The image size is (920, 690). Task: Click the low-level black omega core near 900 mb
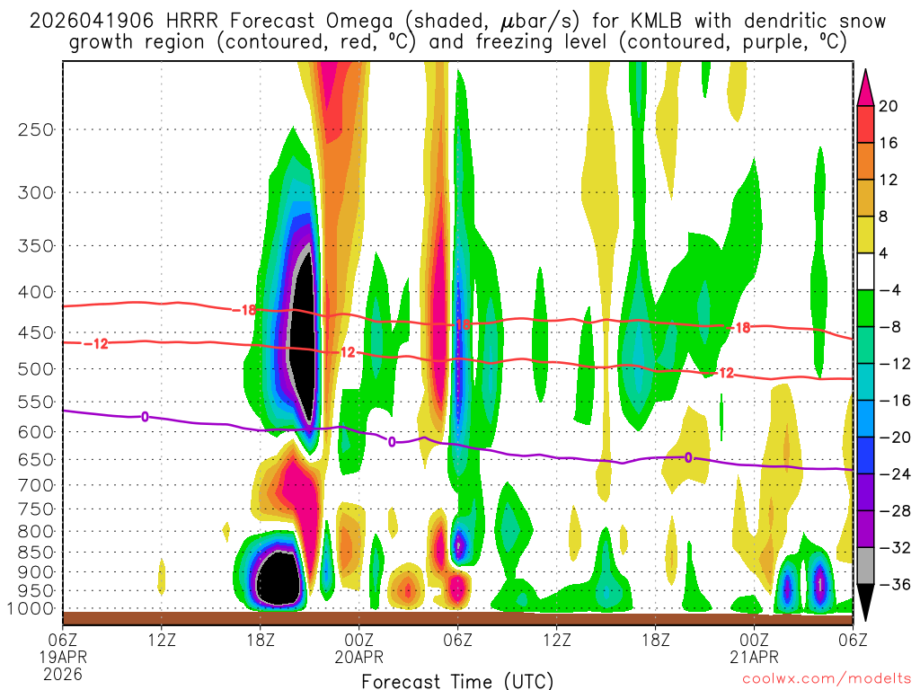(x=279, y=579)
